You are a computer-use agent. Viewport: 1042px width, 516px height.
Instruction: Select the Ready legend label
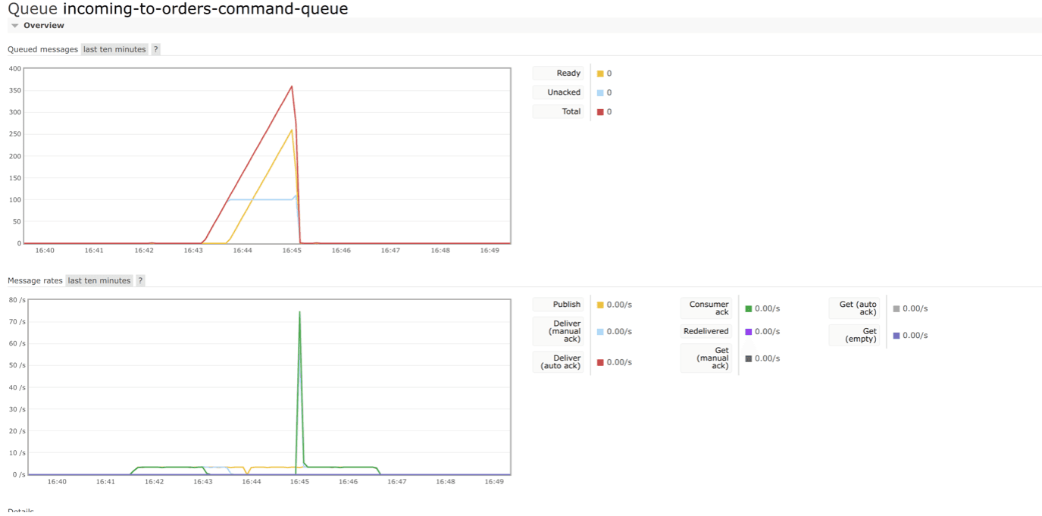pyautogui.click(x=568, y=73)
